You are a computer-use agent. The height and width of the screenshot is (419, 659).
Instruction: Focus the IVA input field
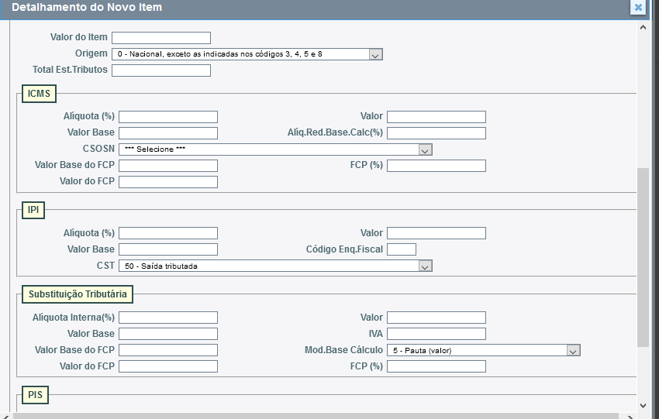click(x=436, y=334)
